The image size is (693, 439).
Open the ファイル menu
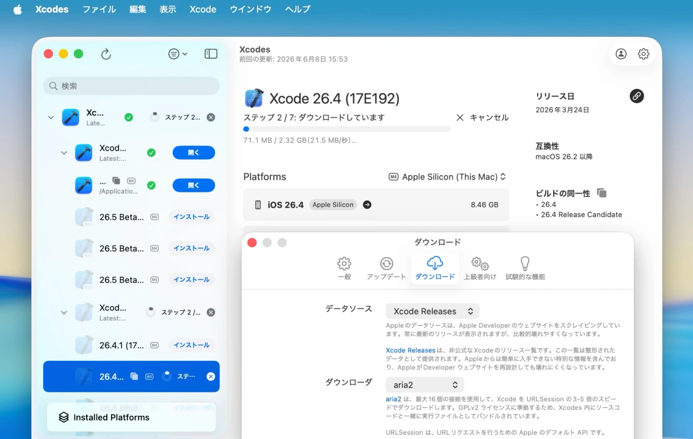99,9
